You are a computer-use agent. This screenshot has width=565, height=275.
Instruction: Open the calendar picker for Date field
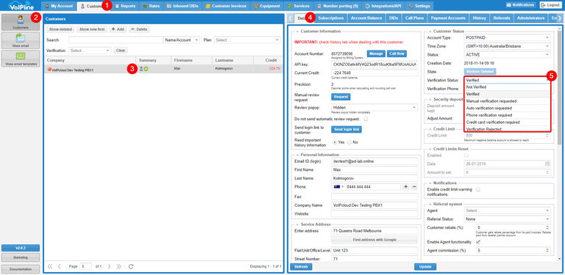(x=547, y=164)
